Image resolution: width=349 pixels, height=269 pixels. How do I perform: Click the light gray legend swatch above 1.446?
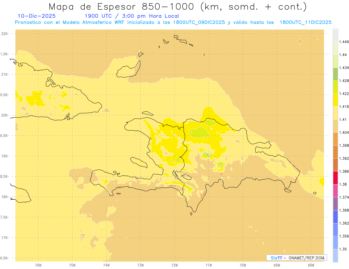coord(335,35)
